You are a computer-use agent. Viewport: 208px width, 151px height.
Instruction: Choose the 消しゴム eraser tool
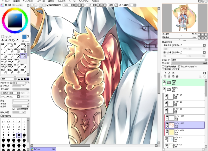point(10,51)
